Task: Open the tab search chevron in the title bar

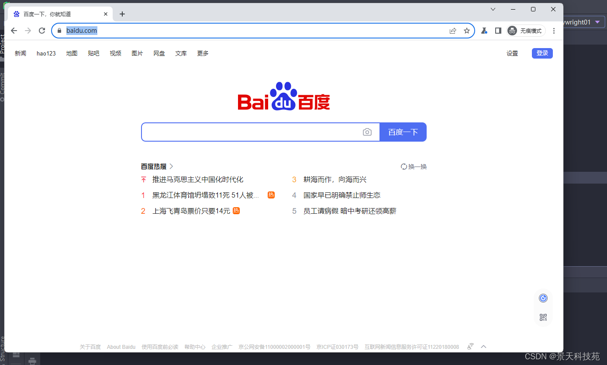Action: pyautogui.click(x=493, y=9)
